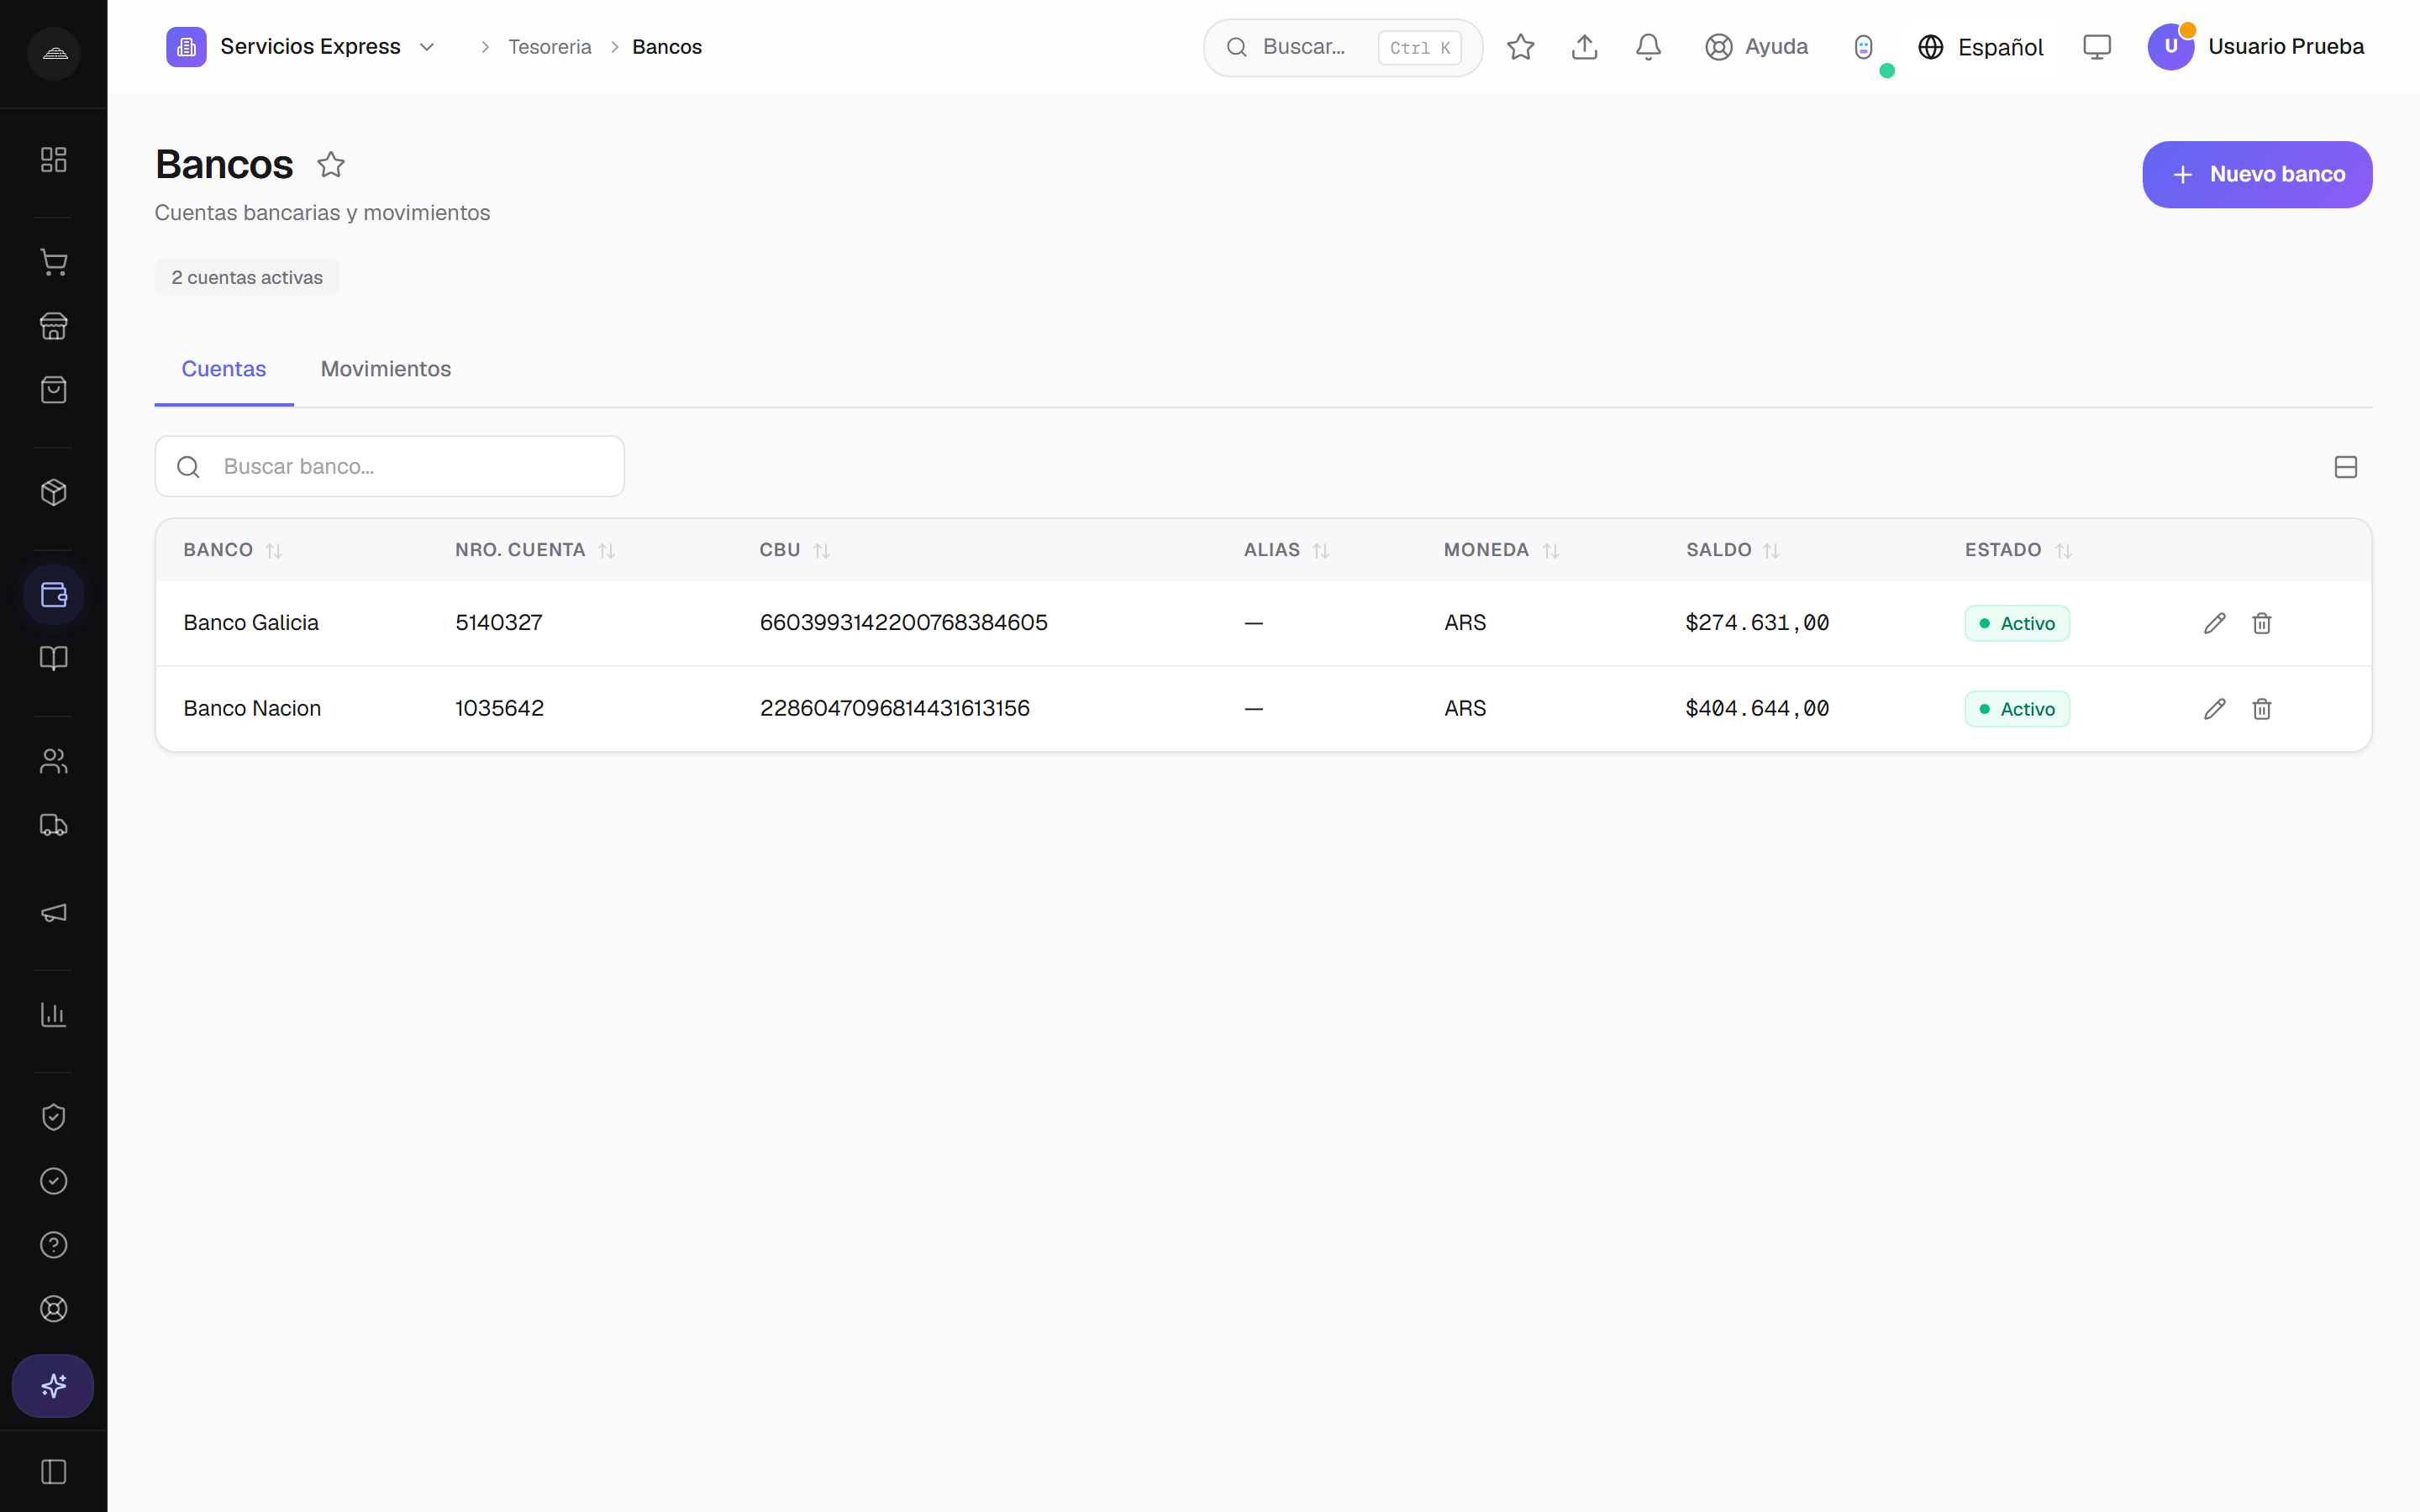Click ARS currency in Banco Galicia row
The width and height of the screenshot is (2420, 1512).
tap(1465, 623)
